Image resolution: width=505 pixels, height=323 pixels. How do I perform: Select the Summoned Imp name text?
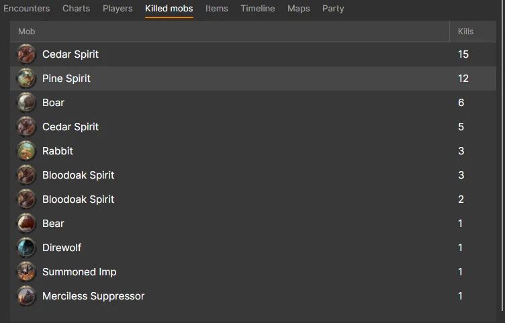[x=79, y=271]
